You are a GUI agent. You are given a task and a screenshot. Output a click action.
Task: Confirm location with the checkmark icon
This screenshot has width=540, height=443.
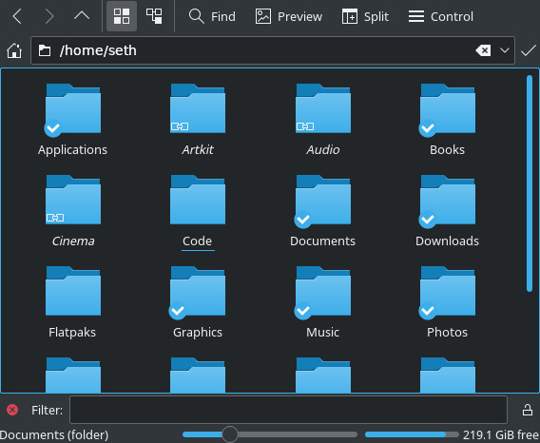pos(529,50)
